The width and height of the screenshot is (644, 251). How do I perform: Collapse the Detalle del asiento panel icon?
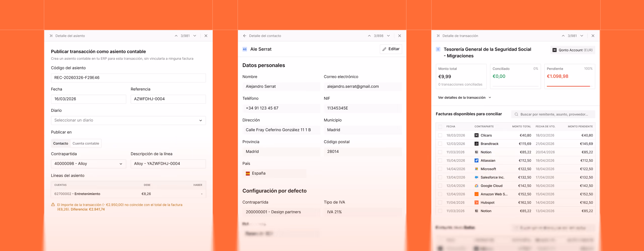pos(51,36)
